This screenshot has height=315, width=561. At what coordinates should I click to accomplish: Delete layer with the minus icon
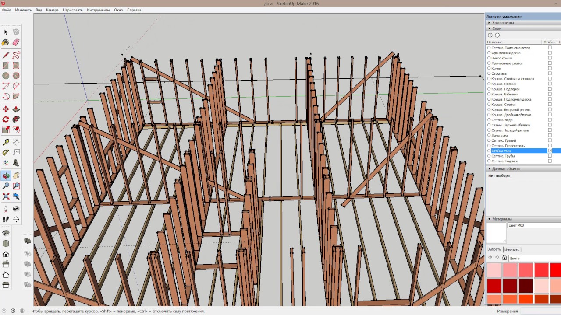(x=497, y=35)
